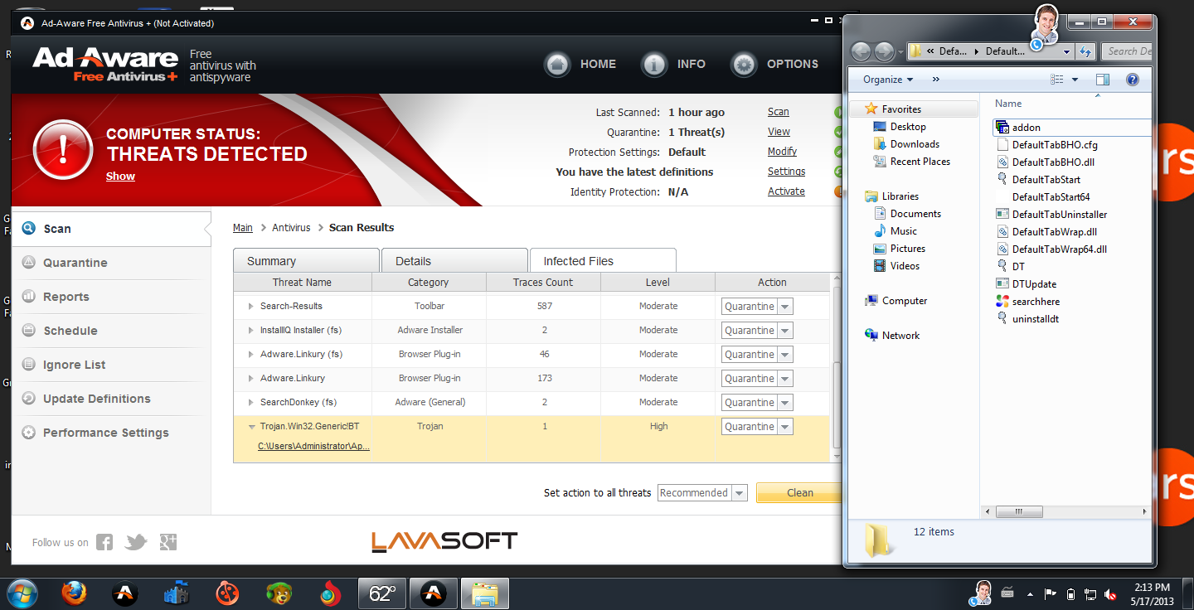Toggle the Explorer preview pane icon

tap(1102, 80)
